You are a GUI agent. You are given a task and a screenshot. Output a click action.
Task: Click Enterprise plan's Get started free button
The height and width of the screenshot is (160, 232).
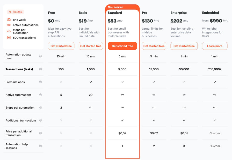[x=184, y=46]
